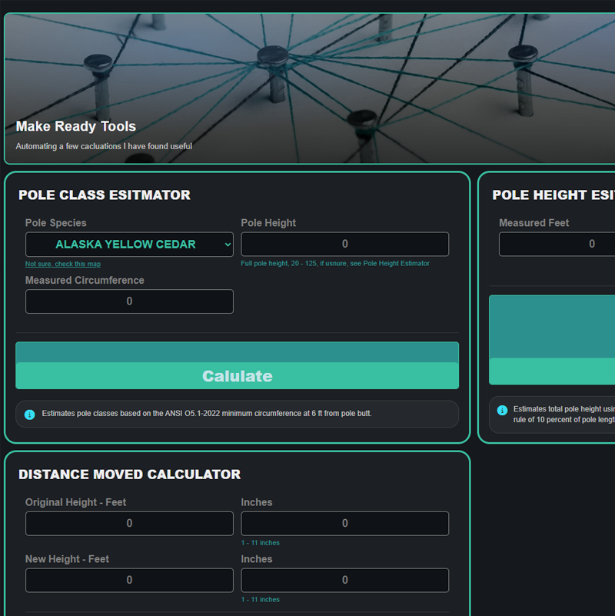The width and height of the screenshot is (615, 616).
Task: Click the full pole height hint text
Action: [335, 263]
